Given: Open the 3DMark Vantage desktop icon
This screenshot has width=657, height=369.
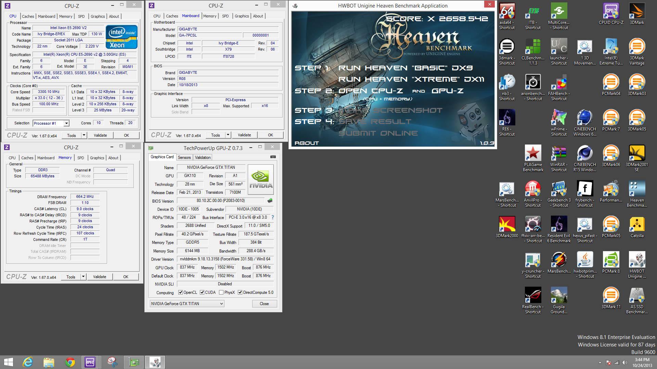Looking at the screenshot, I should tap(637, 52).
